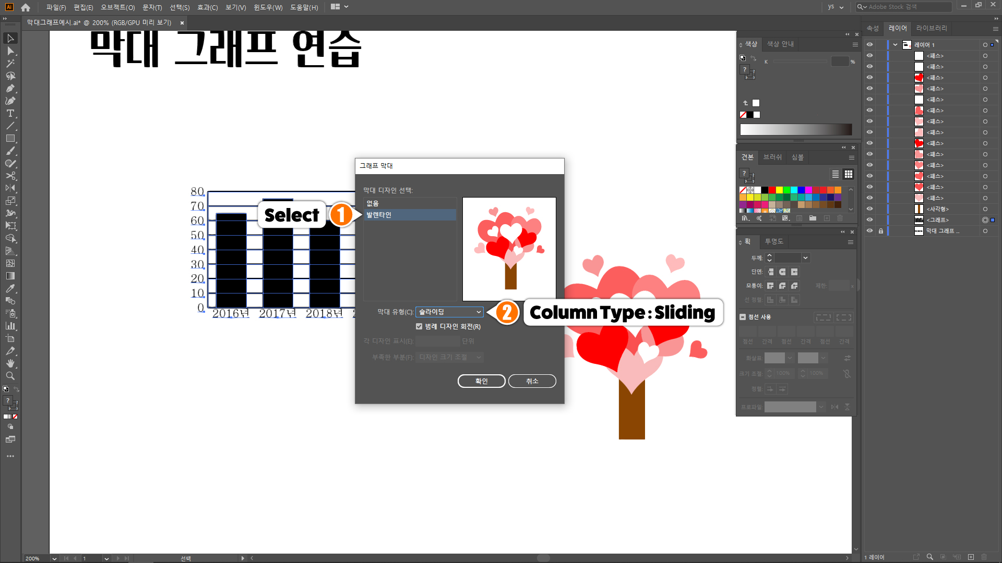Viewport: 1002px width, 563px height.
Task: Enable the 점선 사용 checkbox
Action: coord(743,317)
